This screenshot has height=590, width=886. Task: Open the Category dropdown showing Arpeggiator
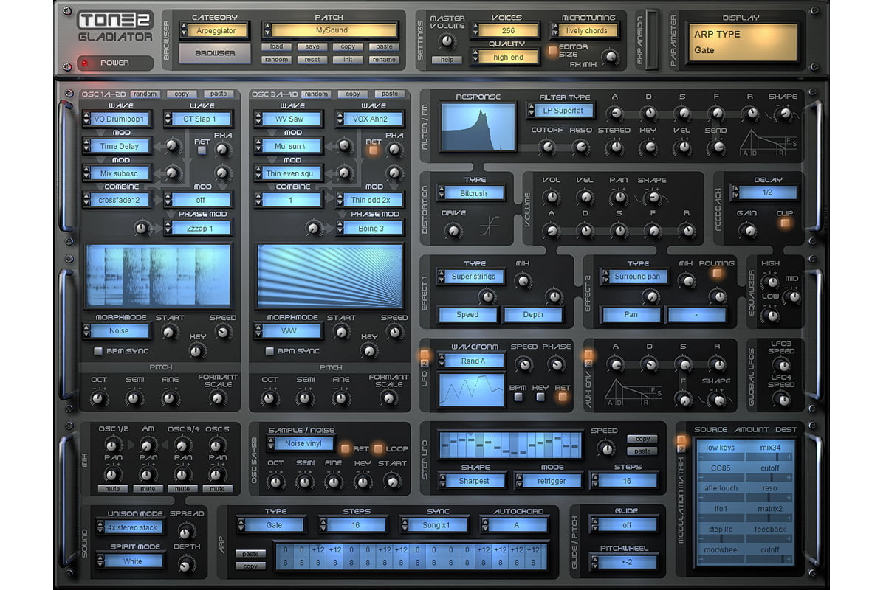pos(214,30)
